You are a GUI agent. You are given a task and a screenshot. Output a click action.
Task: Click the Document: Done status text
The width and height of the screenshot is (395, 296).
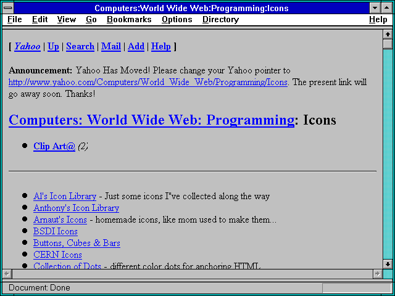(x=39, y=288)
